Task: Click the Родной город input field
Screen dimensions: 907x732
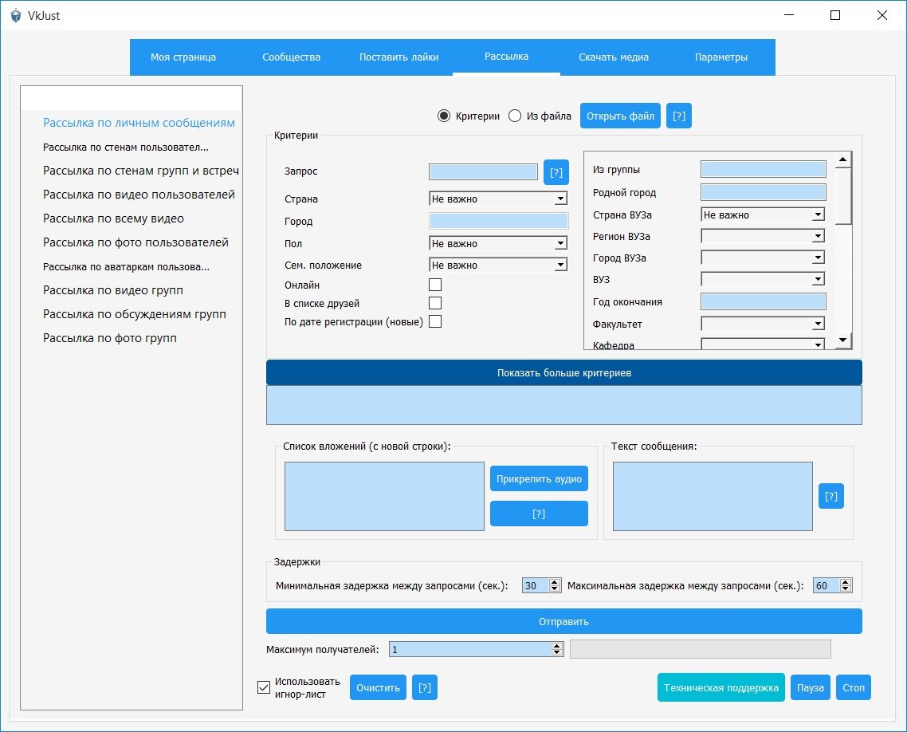Action: [x=763, y=192]
